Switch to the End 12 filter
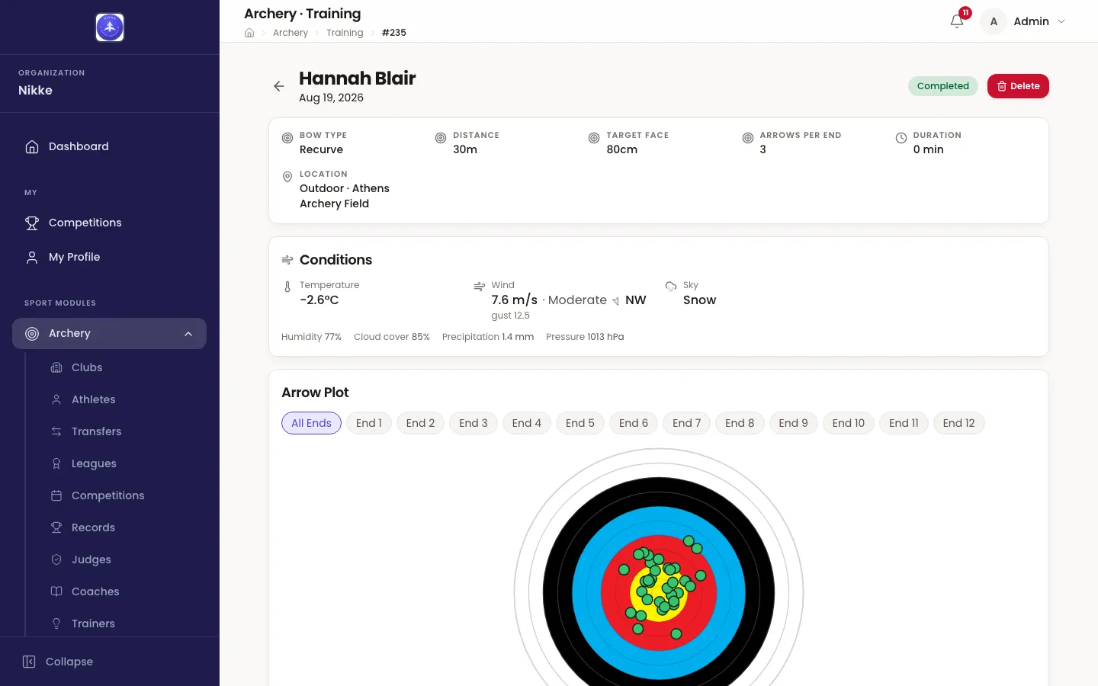This screenshot has height=686, width=1098. click(x=959, y=423)
